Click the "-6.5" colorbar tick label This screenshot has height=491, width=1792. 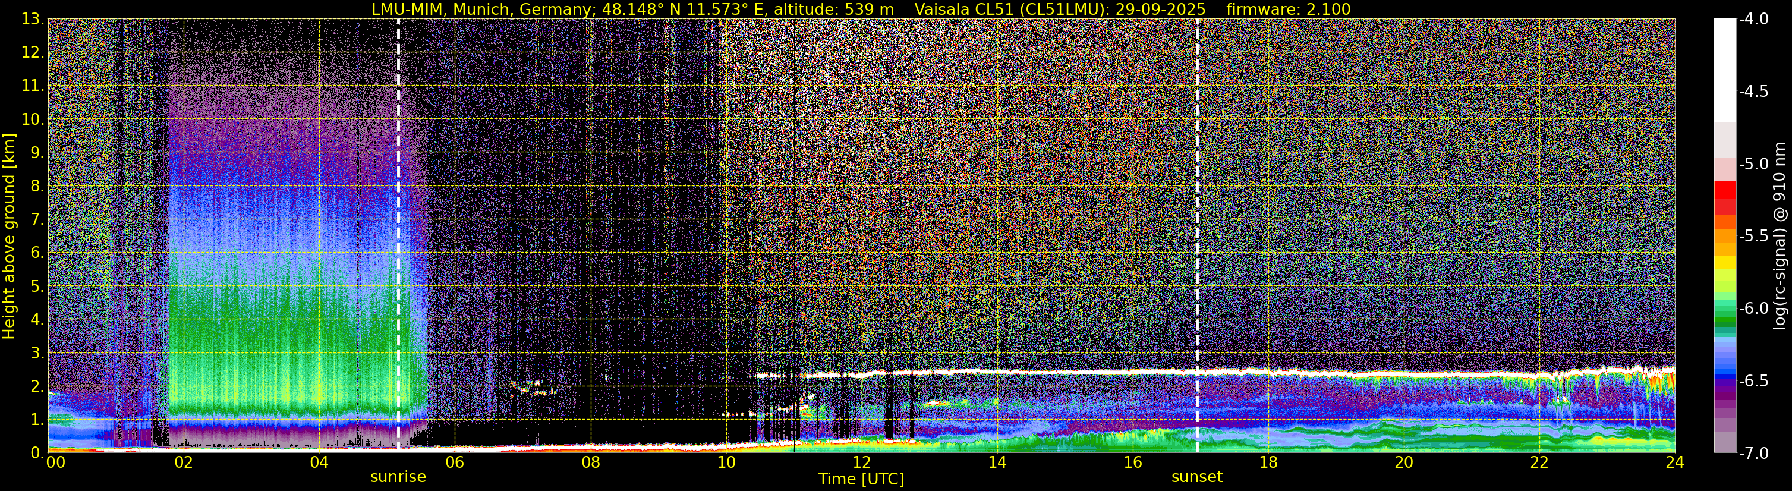click(x=1754, y=381)
